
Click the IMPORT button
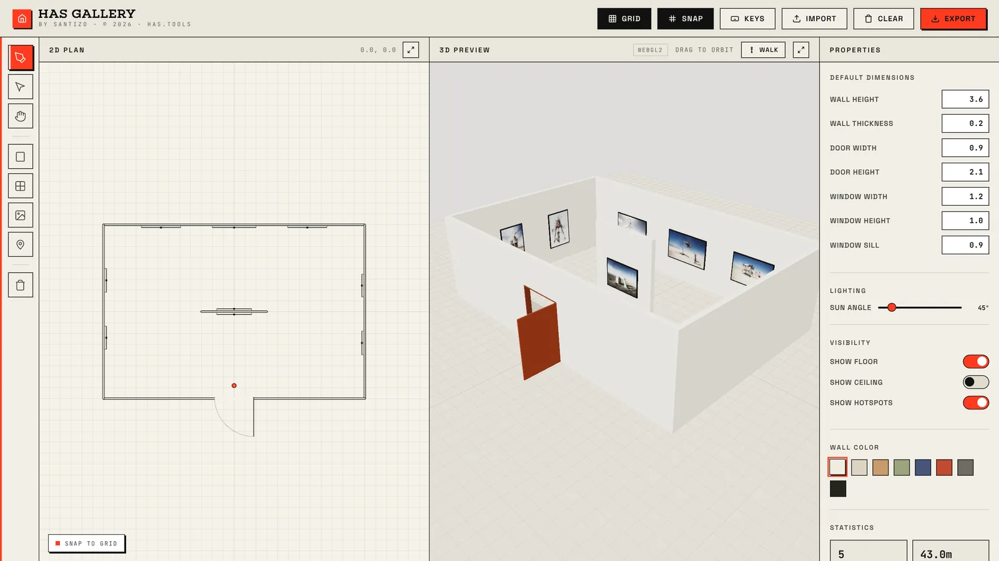coord(814,19)
